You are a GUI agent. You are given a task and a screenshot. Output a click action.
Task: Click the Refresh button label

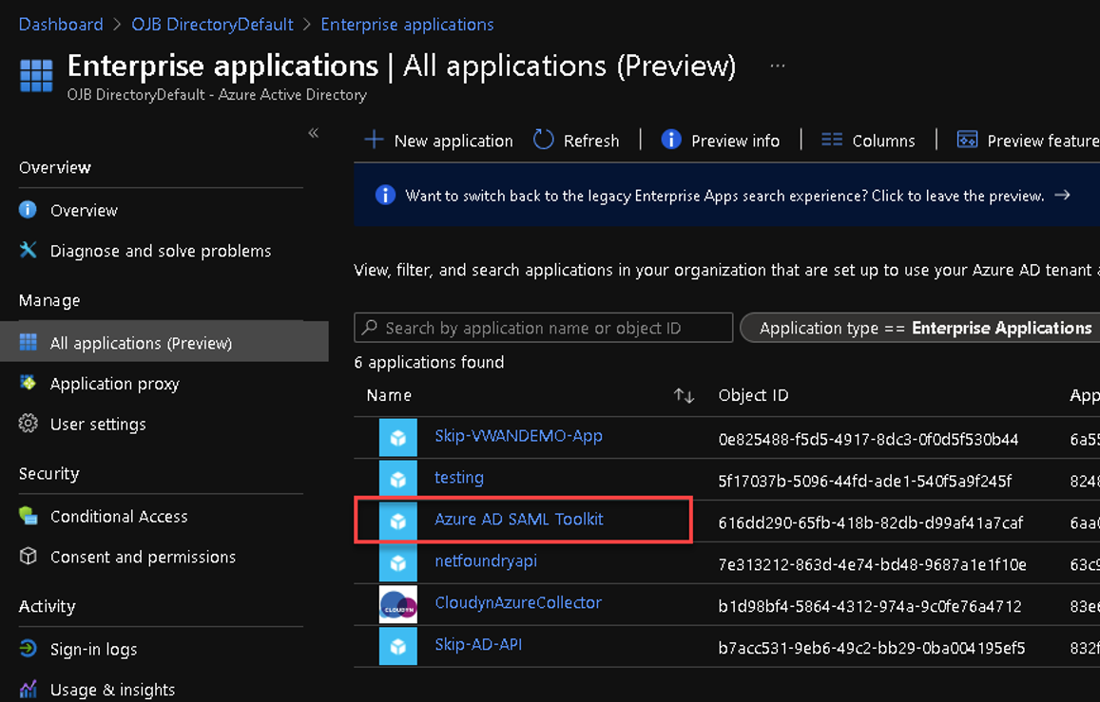[591, 141]
